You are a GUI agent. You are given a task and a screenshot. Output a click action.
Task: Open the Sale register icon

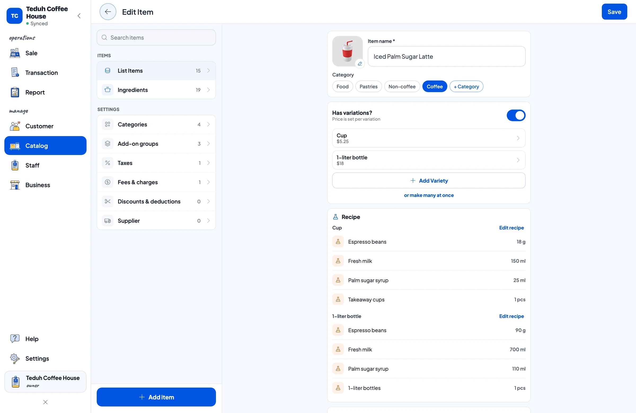[15, 53]
